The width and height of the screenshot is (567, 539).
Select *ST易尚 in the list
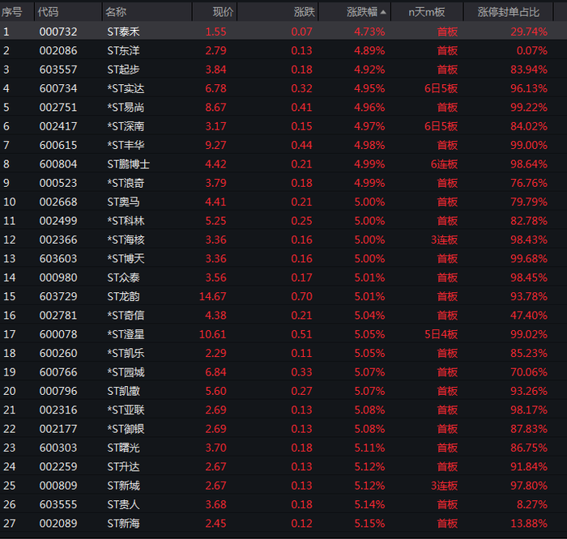tap(126, 108)
